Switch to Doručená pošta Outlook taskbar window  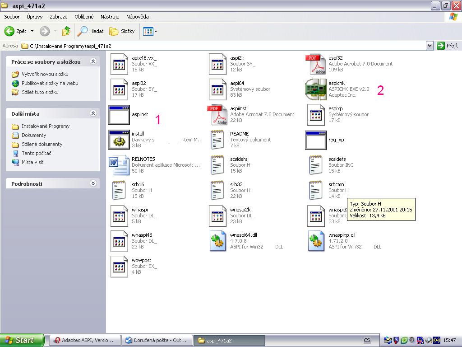(x=157, y=340)
